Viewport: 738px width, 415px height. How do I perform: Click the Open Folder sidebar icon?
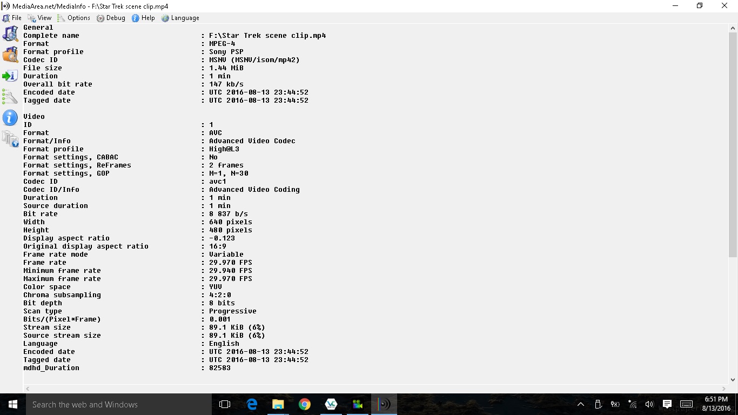[x=10, y=55]
